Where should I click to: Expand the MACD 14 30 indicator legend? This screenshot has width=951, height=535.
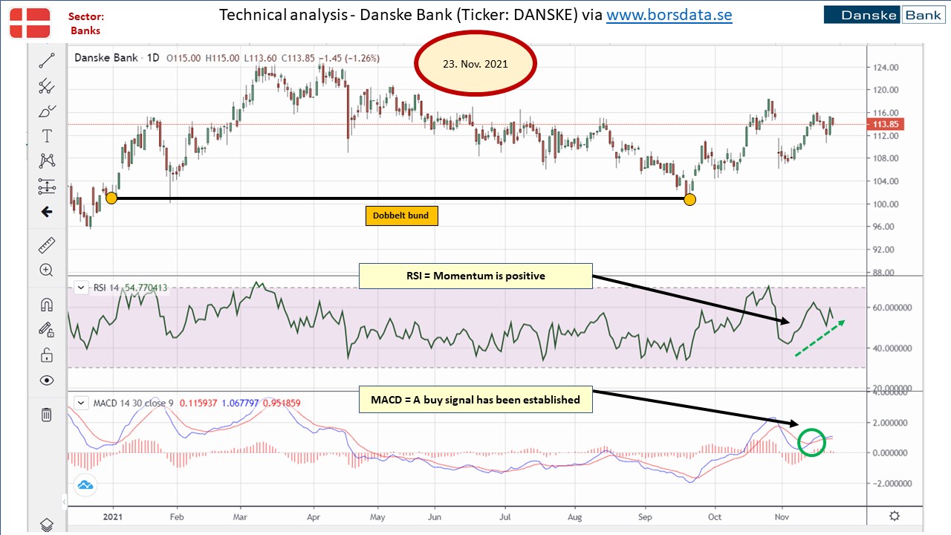81,403
